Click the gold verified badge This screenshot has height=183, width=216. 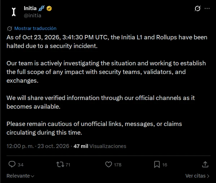[x=49, y=8]
